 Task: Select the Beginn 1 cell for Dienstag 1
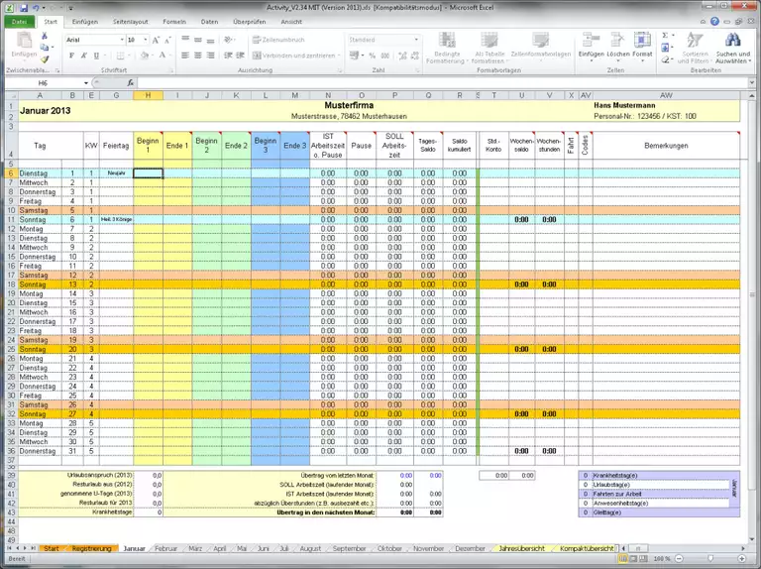[148, 173]
